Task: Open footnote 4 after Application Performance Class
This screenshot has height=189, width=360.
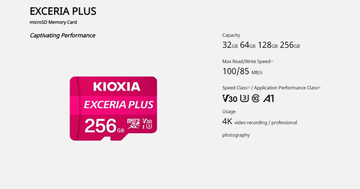Action: (x=319, y=87)
